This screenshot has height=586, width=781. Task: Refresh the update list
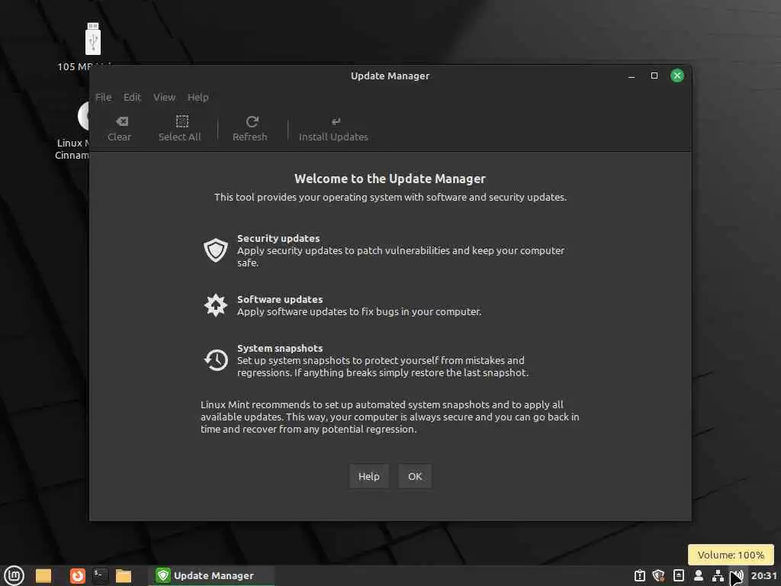[x=252, y=128]
